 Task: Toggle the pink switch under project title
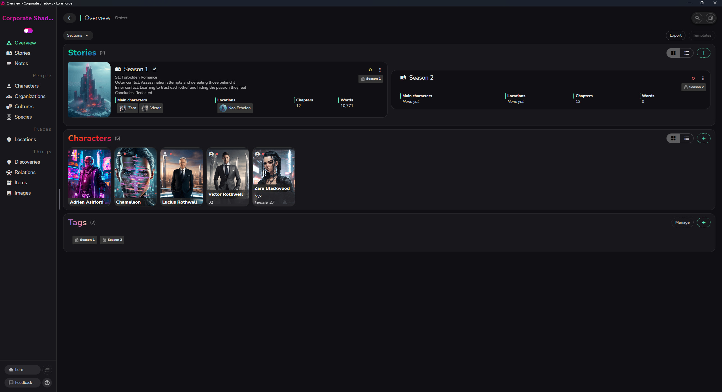[28, 31]
